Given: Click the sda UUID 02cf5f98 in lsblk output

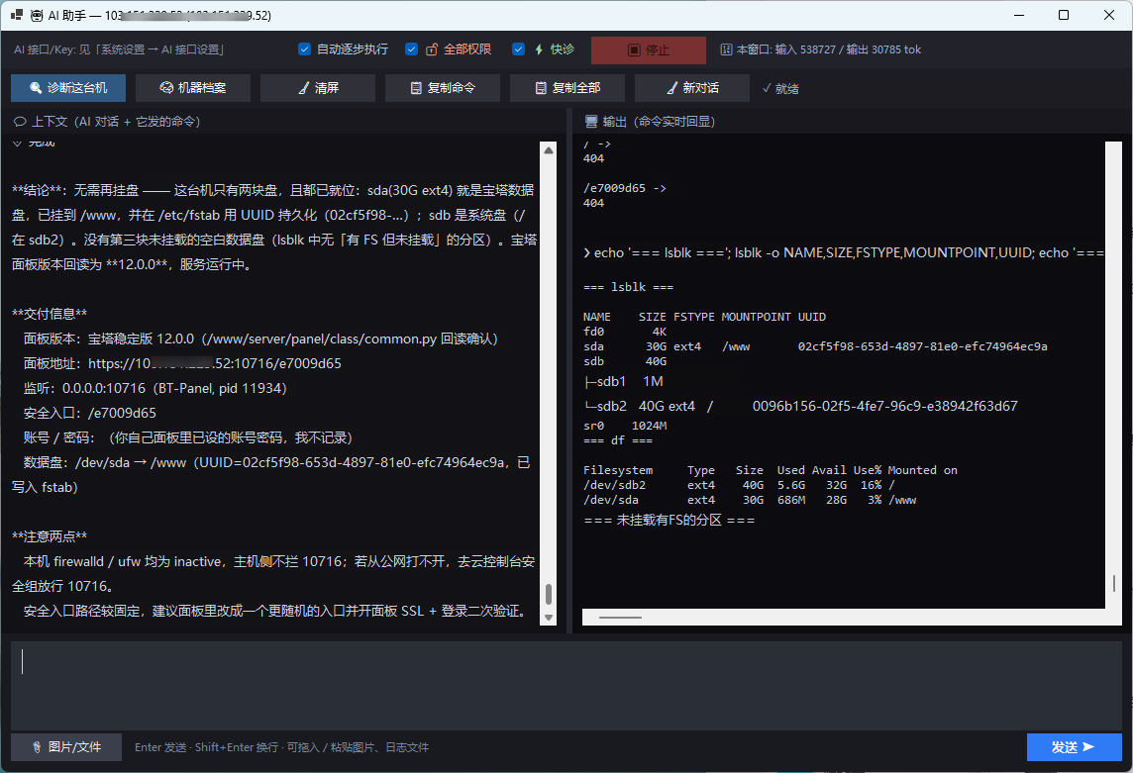Looking at the screenshot, I should [x=923, y=346].
